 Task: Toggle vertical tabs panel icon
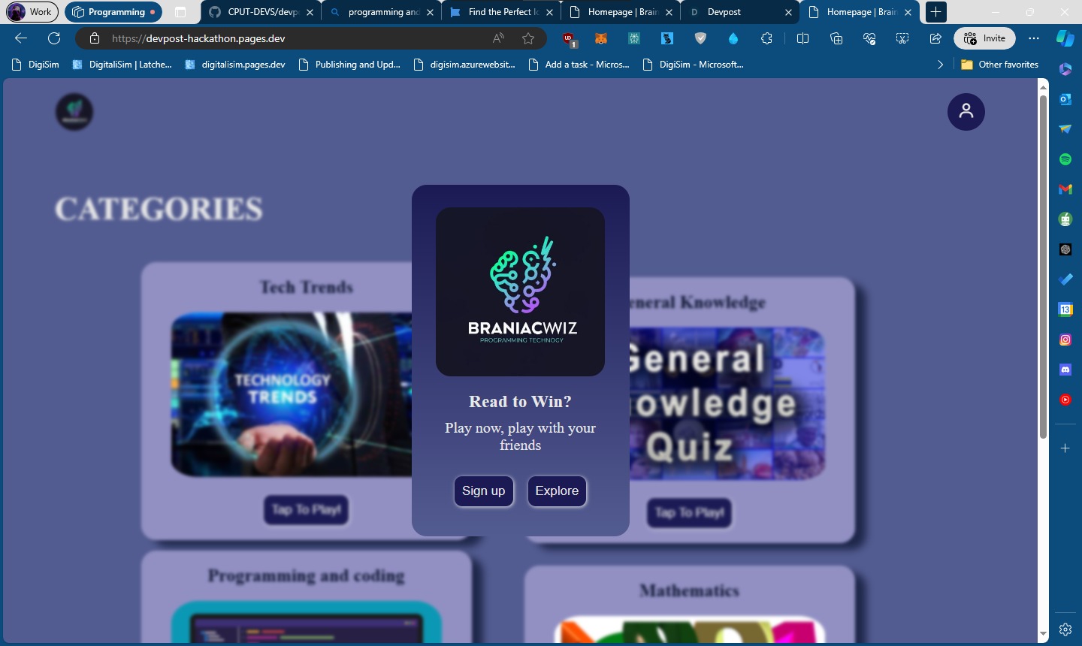click(180, 12)
